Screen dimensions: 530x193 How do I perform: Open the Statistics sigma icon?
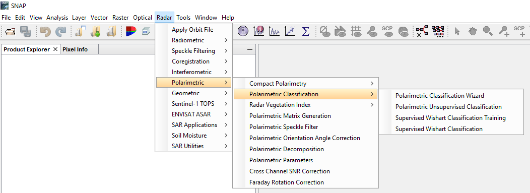pyautogui.click(x=306, y=31)
